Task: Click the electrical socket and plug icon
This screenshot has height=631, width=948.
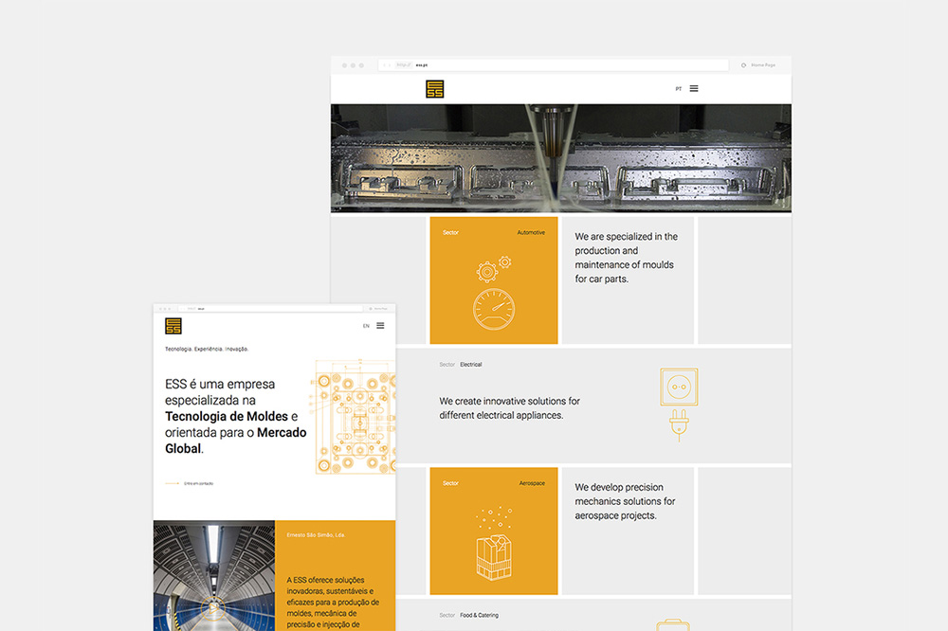Action: [679, 404]
